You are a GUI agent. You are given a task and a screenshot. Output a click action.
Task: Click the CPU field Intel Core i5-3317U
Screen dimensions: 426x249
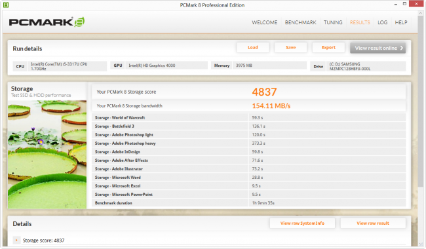tap(67, 66)
